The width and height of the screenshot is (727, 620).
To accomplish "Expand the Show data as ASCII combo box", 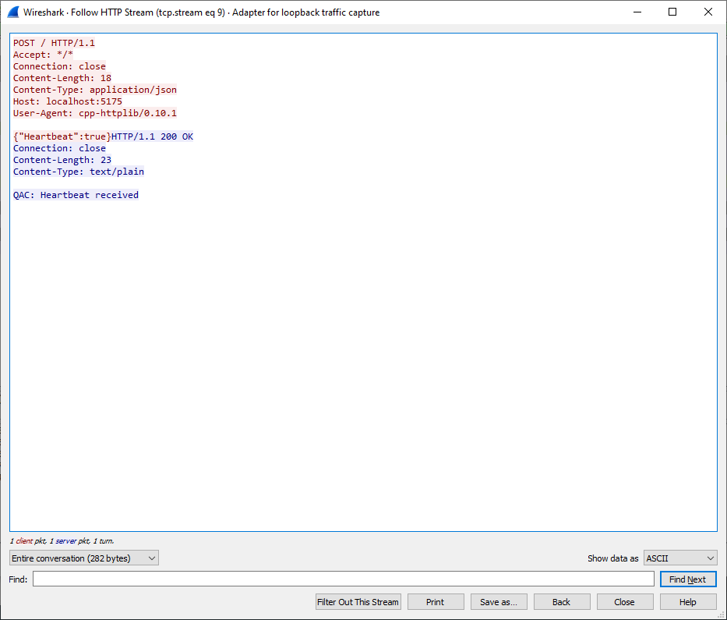I will pos(680,558).
